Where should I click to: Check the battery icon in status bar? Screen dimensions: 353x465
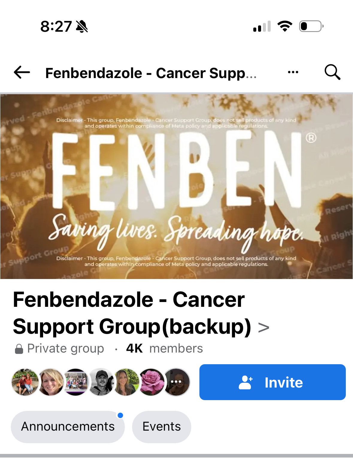point(311,26)
